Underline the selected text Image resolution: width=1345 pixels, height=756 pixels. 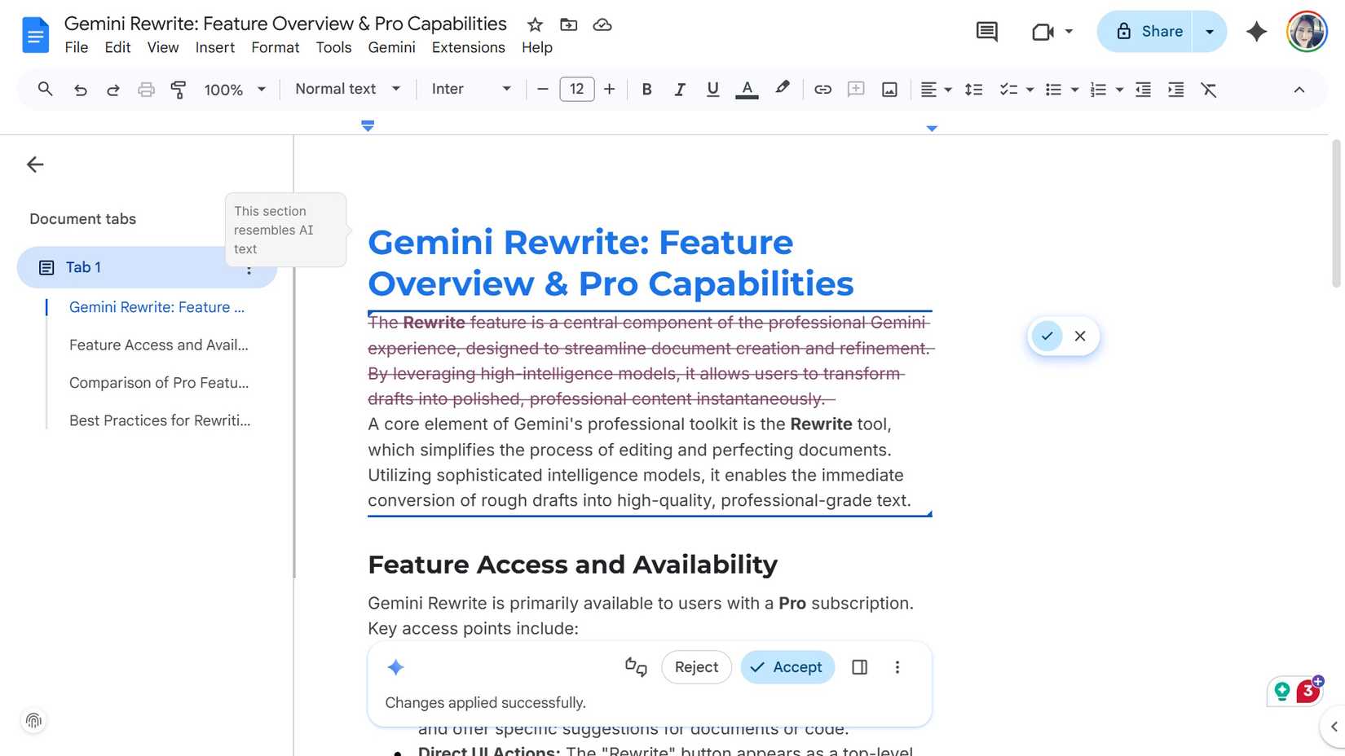pyautogui.click(x=712, y=90)
